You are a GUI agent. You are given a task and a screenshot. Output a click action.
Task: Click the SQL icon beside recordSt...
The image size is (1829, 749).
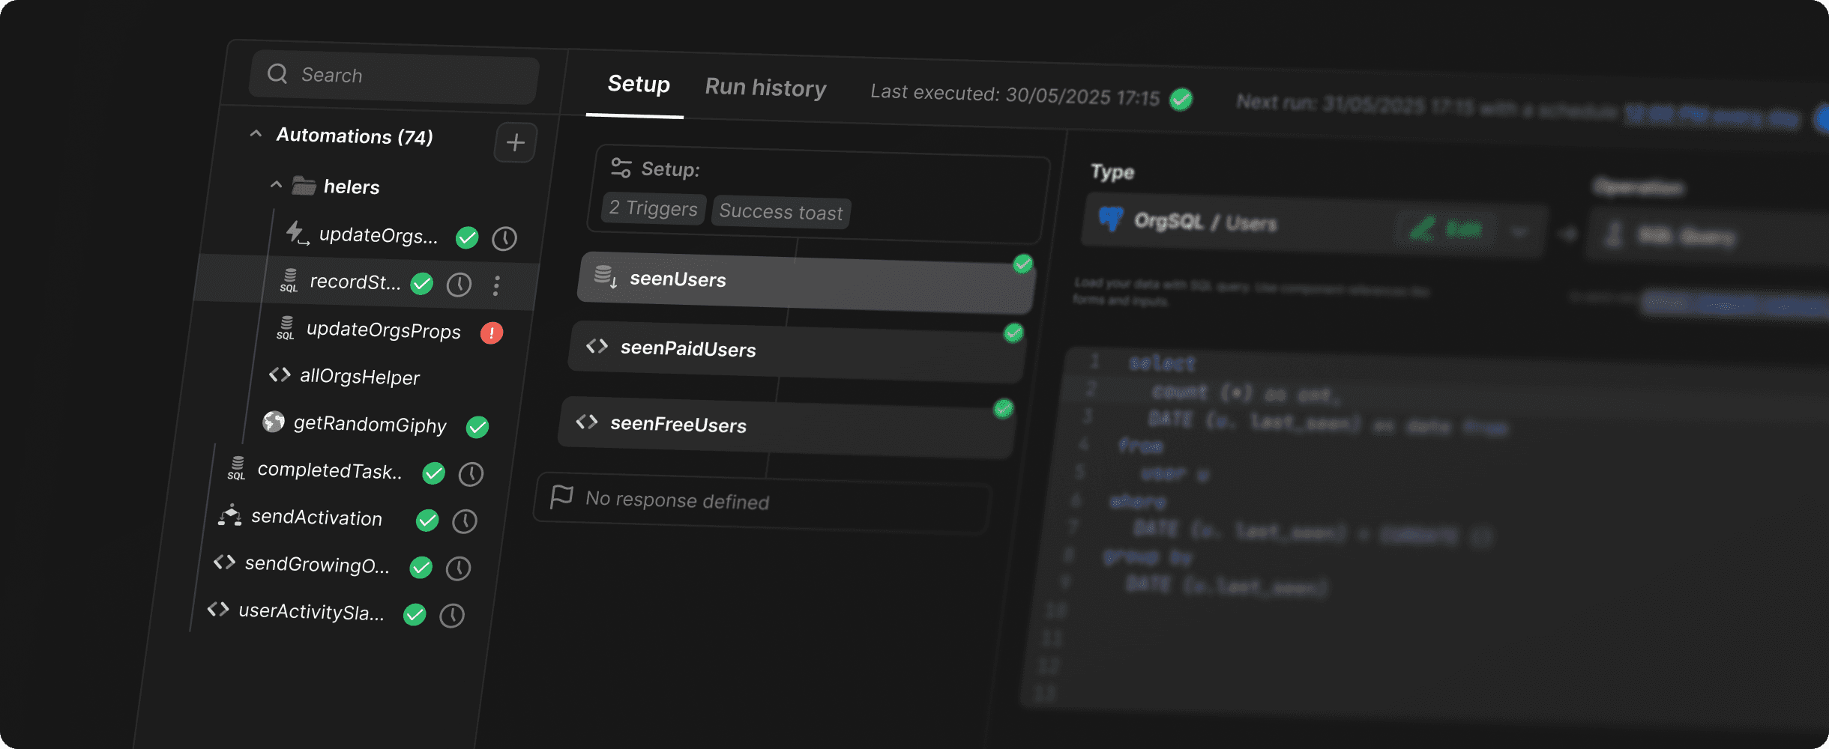click(x=289, y=280)
